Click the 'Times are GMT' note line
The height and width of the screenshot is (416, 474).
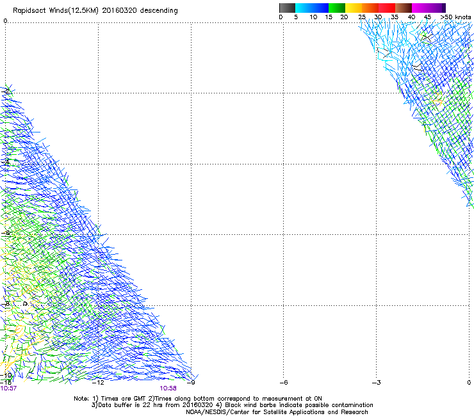pyautogui.click(x=198, y=399)
